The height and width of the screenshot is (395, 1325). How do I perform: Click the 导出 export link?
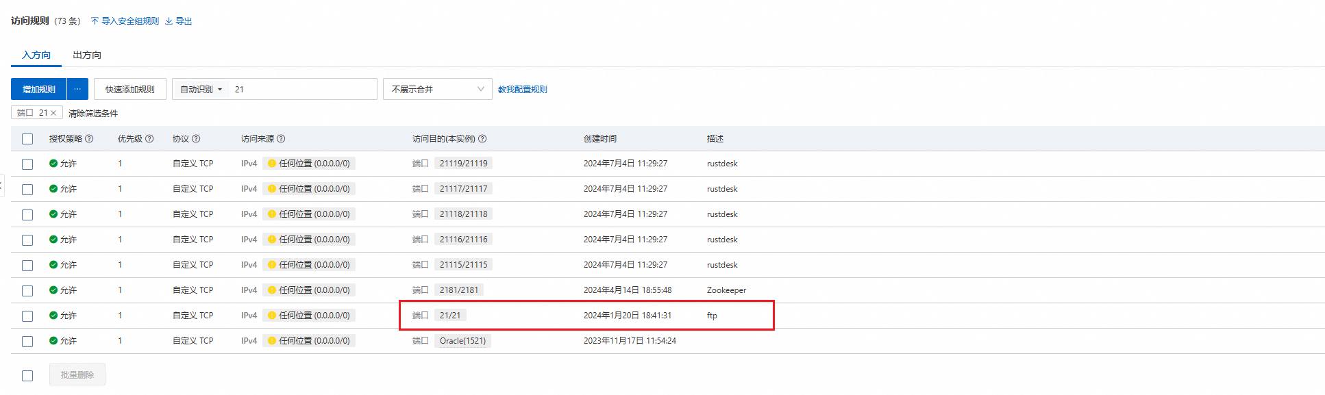[x=179, y=21]
